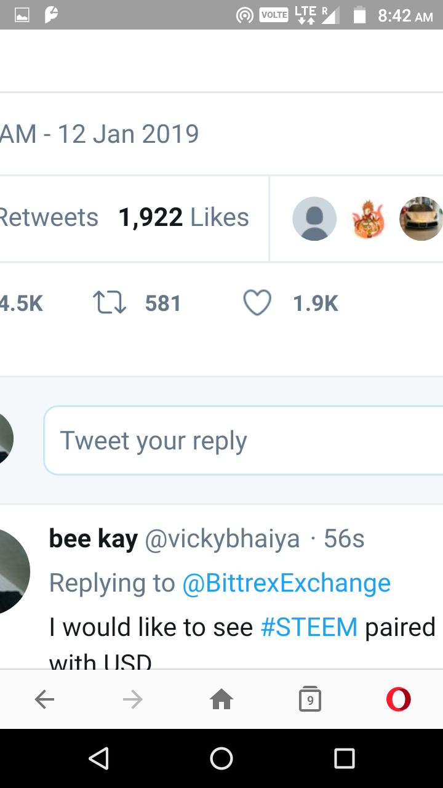The width and height of the screenshot is (443, 788).
Task: Open the @vickybhaiya handle
Action: pos(222,539)
